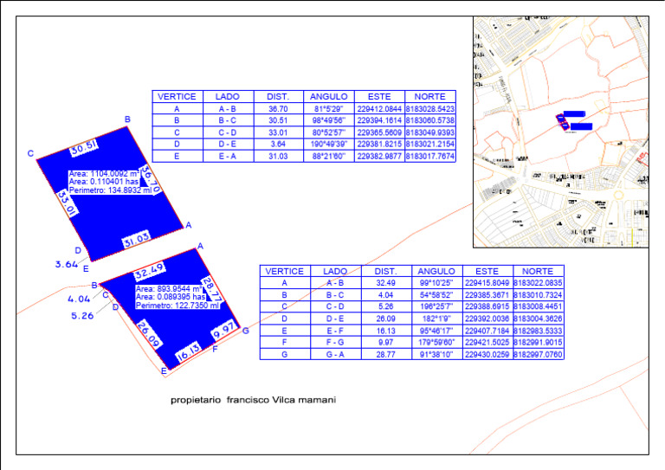Image resolution: width=665 pixels, height=470 pixels.
Task: Select the NORTE value 8183021.2154
Action: (430, 145)
